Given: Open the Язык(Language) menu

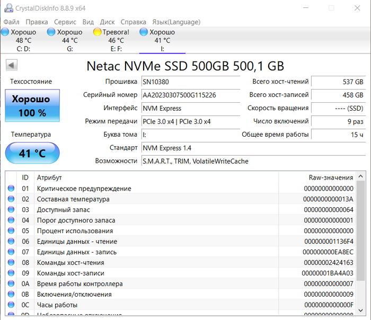Looking at the screenshot, I should (176, 22).
